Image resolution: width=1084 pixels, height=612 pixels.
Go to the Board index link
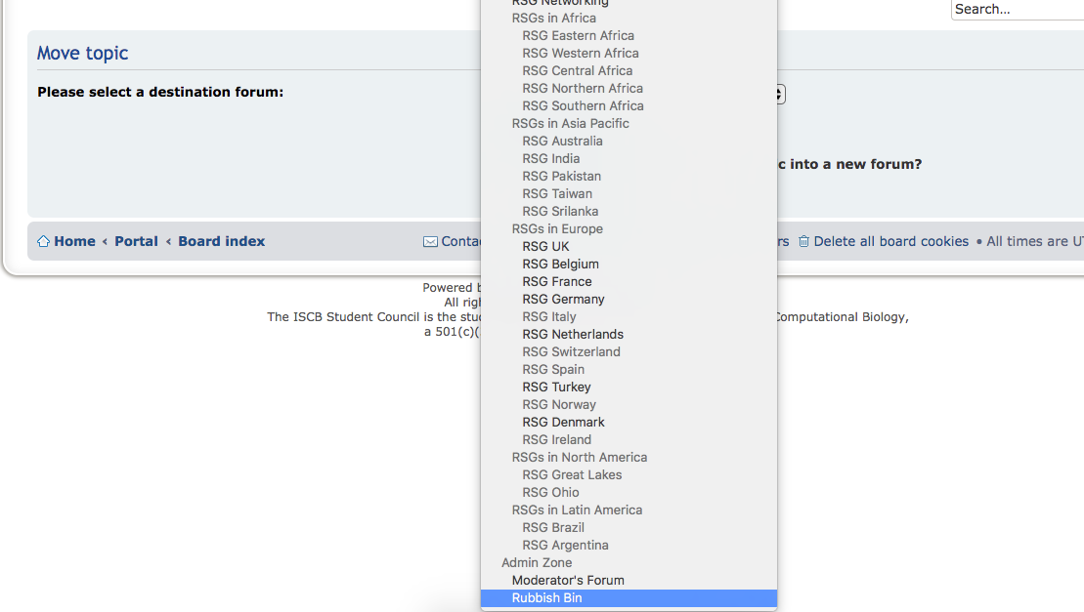(221, 242)
